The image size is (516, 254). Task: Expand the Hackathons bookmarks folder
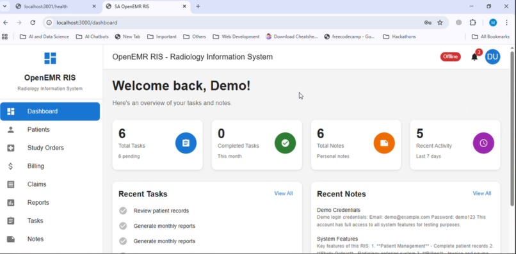399,36
